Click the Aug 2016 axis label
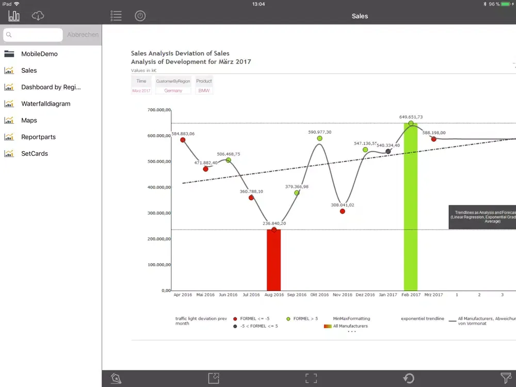Image resolution: width=516 pixels, height=387 pixels. (x=274, y=295)
